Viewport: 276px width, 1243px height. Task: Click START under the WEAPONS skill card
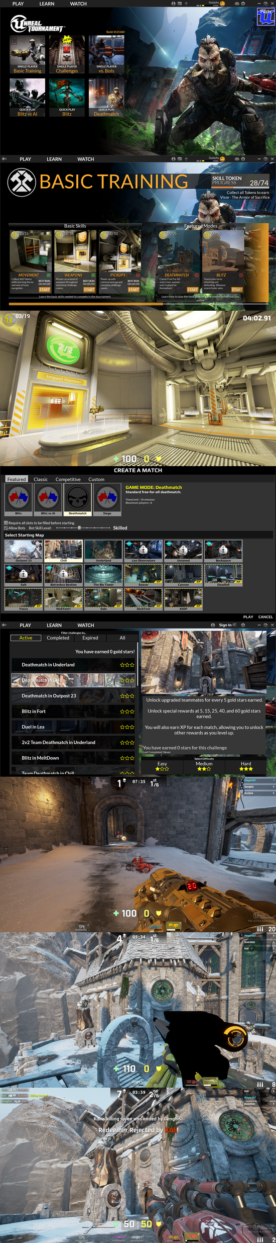(x=89, y=290)
